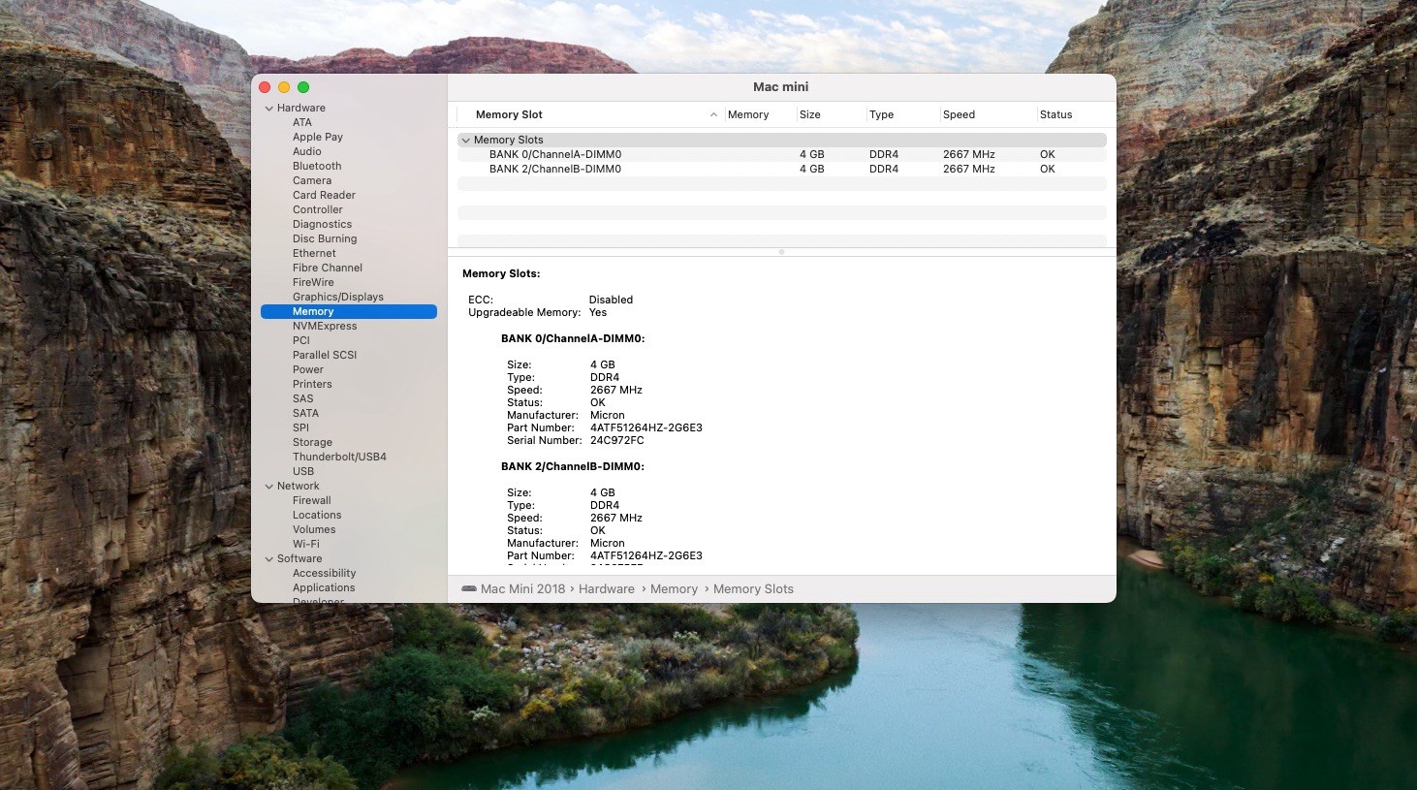Select BANK 0/ChannelA-DIMM0 table row

pos(555,154)
